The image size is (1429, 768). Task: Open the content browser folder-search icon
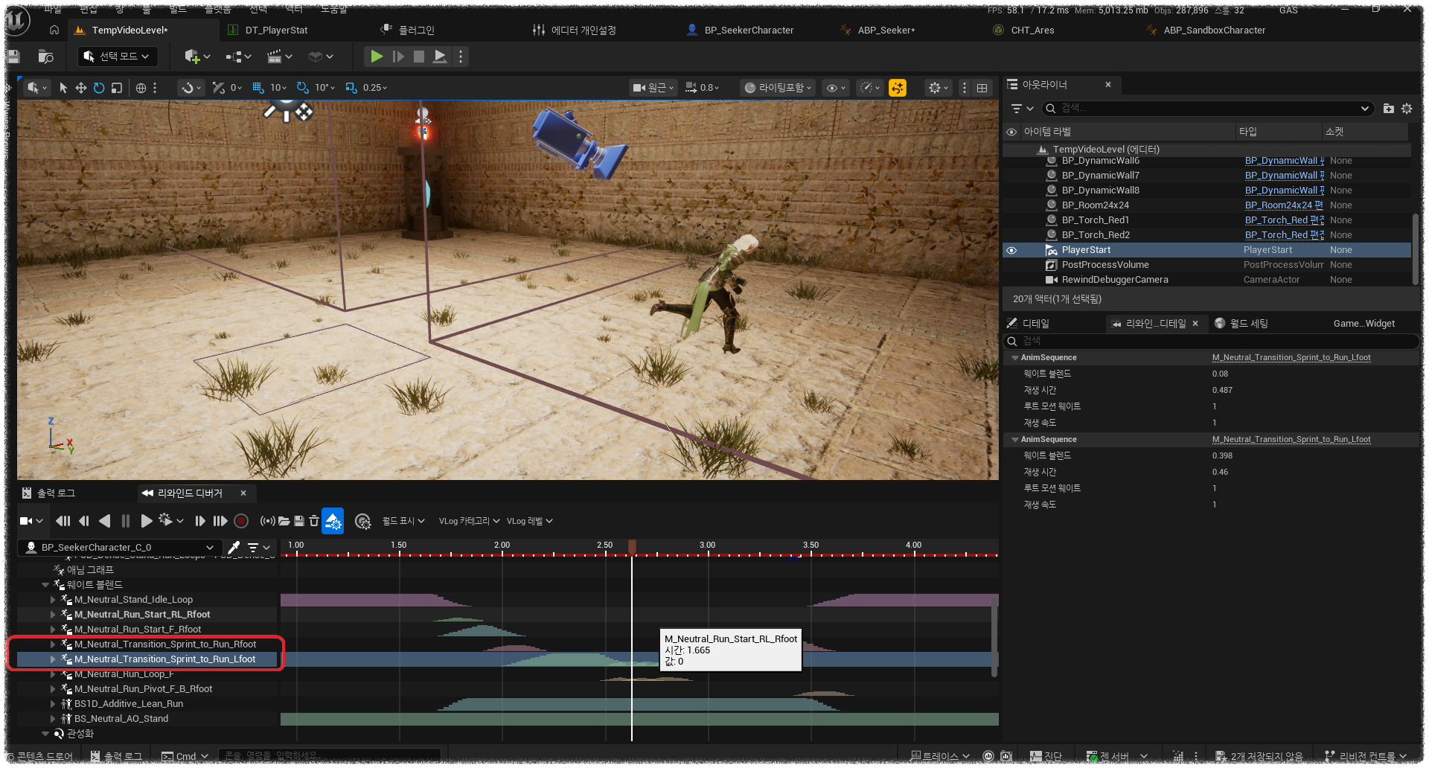click(x=45, y=57)
